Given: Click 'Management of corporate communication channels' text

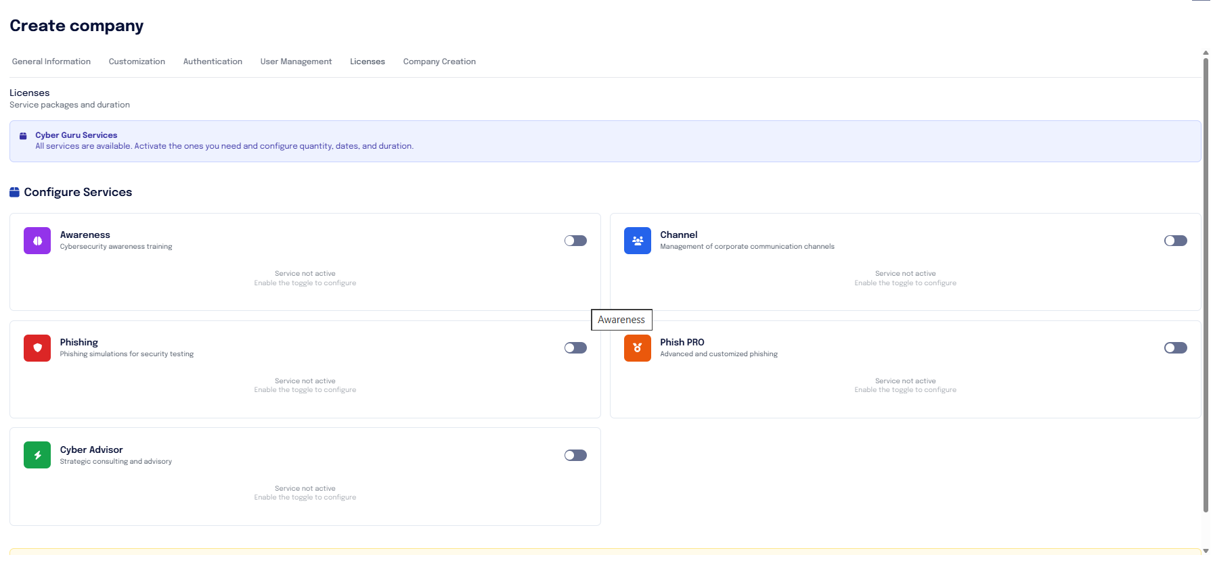Looking at the screenshot, I should [x=747, y=247].
